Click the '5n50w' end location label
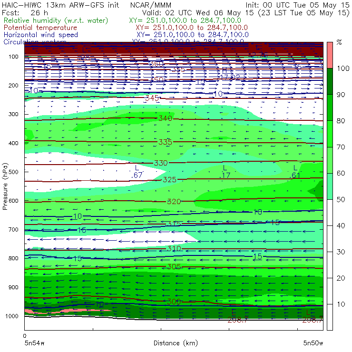This screenshot has height=352, width=352. pos(313,343)
